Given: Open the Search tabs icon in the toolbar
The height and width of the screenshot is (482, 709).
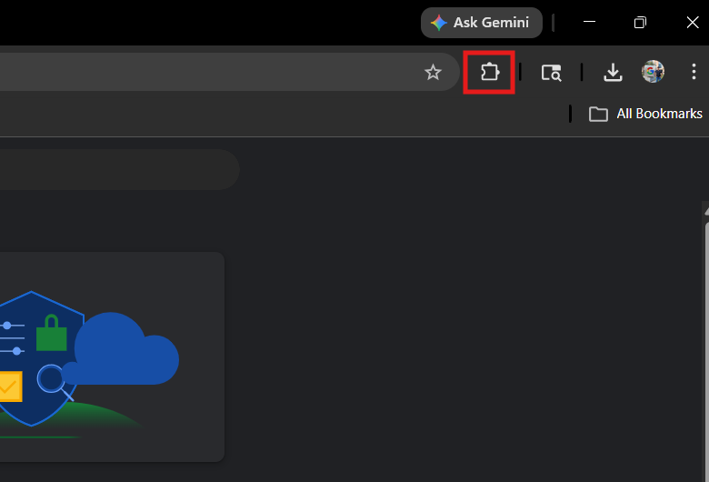Looking at the screenshot, I should 551,73.
